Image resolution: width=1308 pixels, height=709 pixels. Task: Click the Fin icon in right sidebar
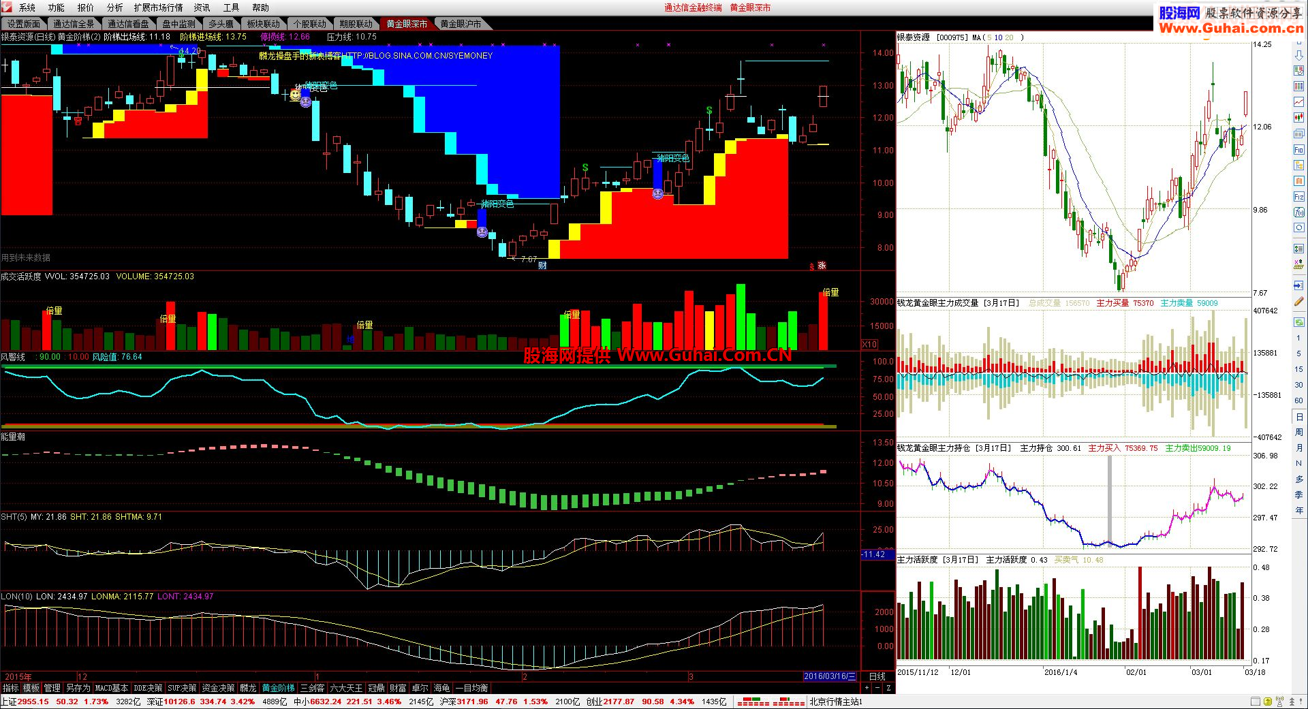click(1298, 149)
